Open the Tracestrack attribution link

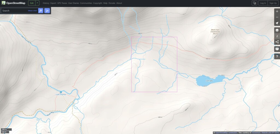coord(256,133)
